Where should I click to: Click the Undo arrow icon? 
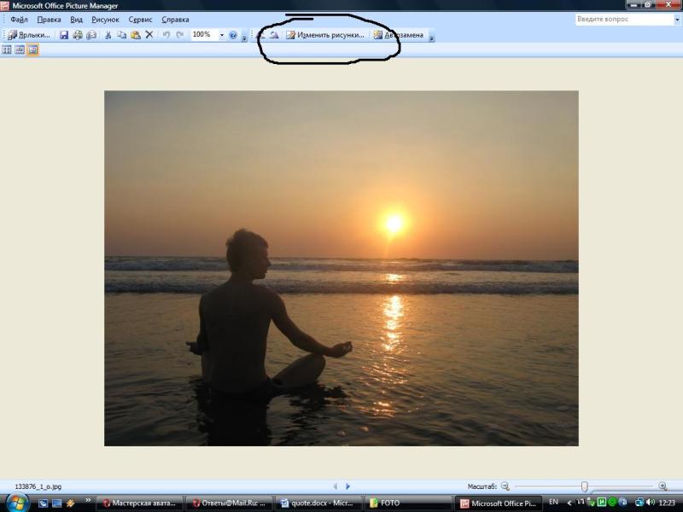click(166, 35)
